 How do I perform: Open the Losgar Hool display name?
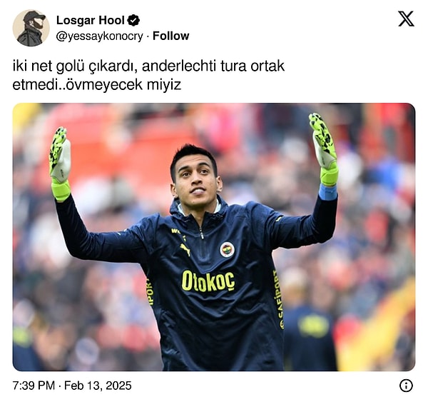tap(91, 20)
